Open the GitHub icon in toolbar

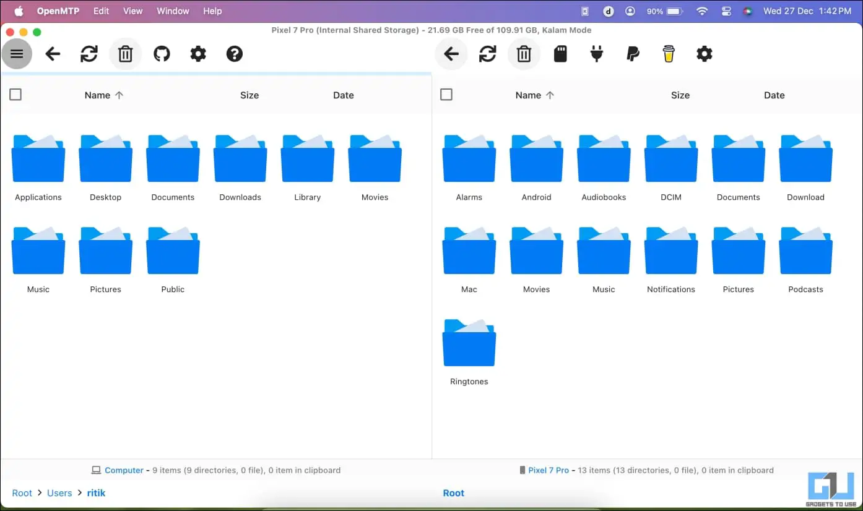click(x=162, y=54)
